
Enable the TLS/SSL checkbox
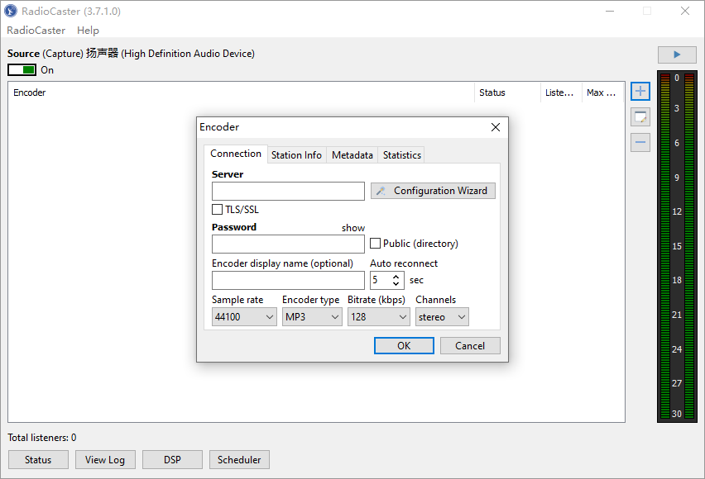click(x=217, y=210)
